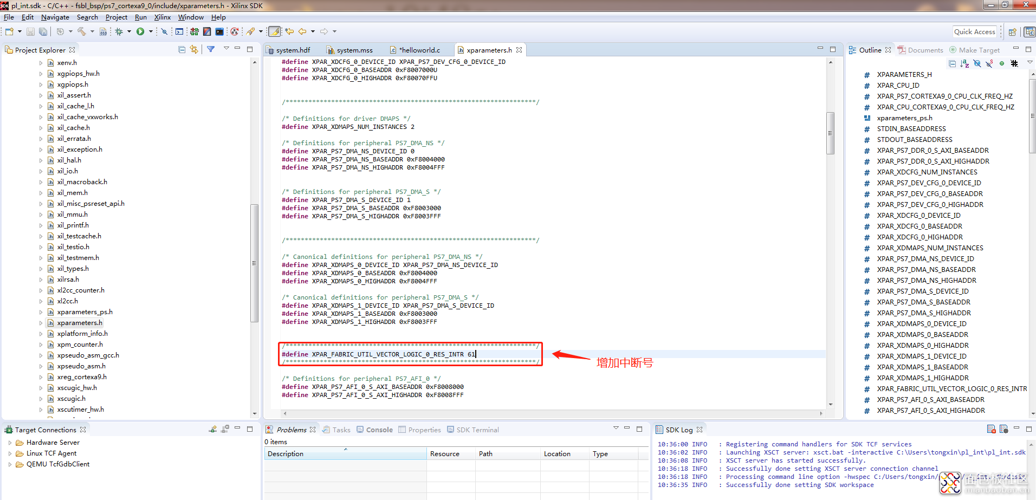
Task: Click the New file toolbar icon
Action: [9, 31]
